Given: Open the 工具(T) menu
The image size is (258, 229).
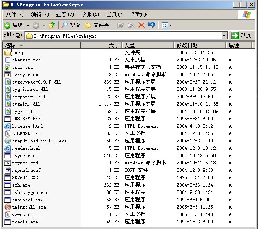Looking at the screenshot, I should click(115, 15).
